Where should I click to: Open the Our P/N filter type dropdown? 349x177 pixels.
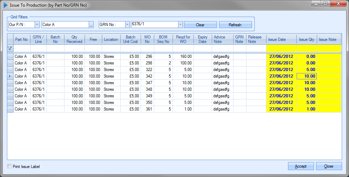coord(37,25)
